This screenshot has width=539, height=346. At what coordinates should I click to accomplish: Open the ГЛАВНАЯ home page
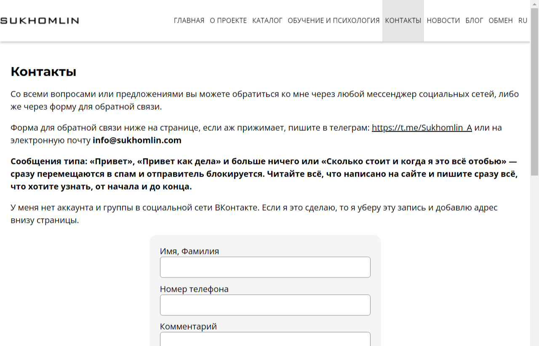tap(189, 21)
